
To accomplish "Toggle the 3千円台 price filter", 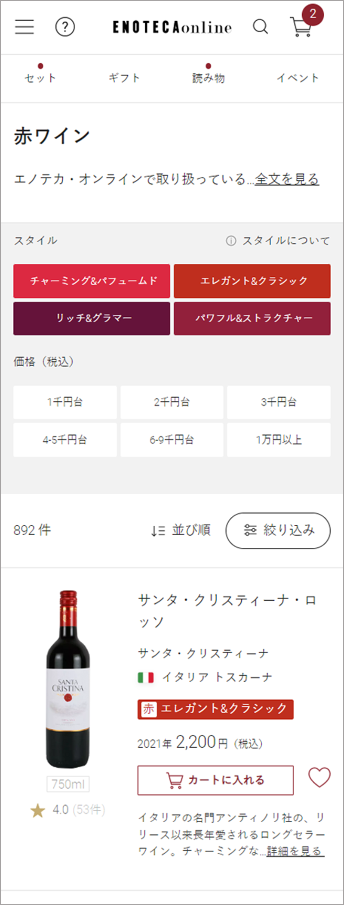I will coord(279,402).
